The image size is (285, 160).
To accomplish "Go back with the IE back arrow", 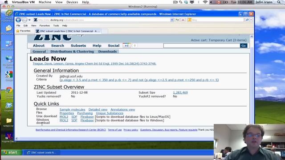I will pyautogui.click(x=18, y=20).
